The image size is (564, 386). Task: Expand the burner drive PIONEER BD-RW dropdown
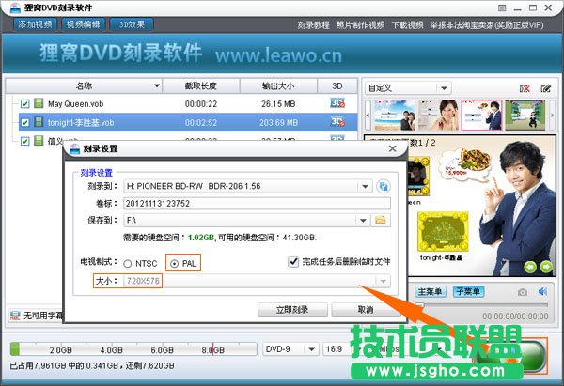click(366, 186)
